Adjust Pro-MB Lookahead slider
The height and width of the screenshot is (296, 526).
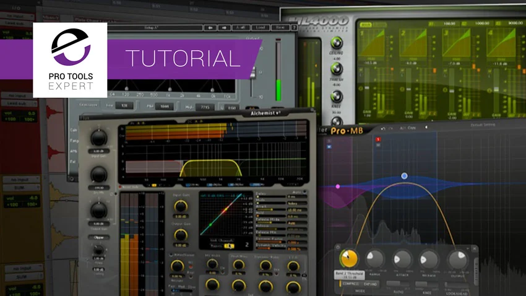coord(457,285)
